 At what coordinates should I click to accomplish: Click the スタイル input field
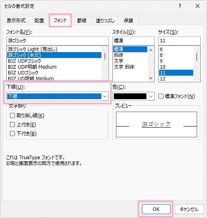(x=134, y=41)
